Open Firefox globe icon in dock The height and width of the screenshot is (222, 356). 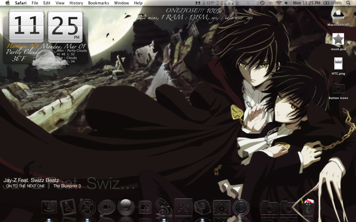coord(126,207)
